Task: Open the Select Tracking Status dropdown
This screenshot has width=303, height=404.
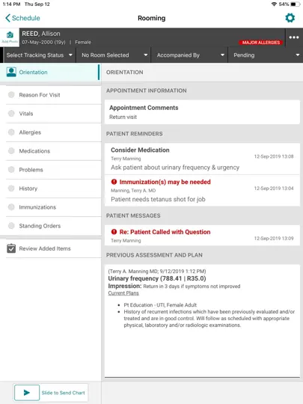Action: pyautogui.click(x=40, y=55)
